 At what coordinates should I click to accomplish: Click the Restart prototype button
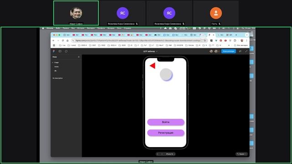click(x=241, y=154)
